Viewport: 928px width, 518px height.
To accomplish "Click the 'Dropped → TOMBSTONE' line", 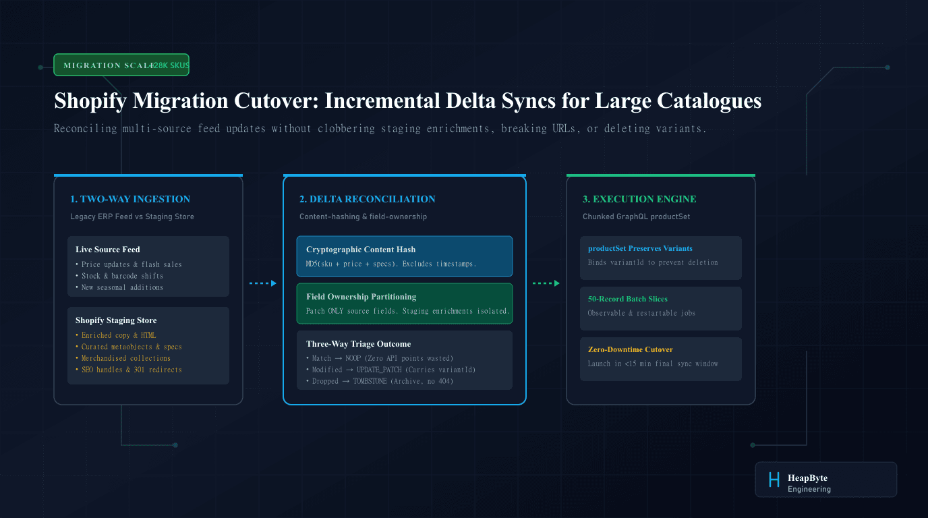I will coord(380,381).
